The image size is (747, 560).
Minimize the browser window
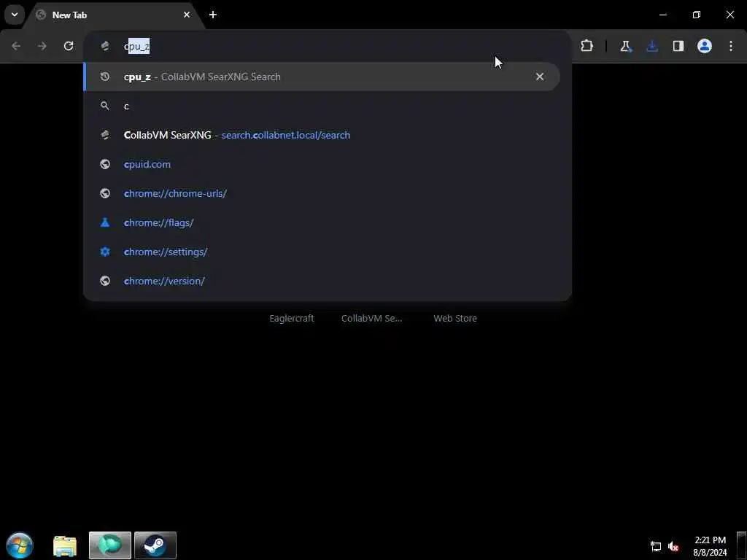click(x=663, y=15)
